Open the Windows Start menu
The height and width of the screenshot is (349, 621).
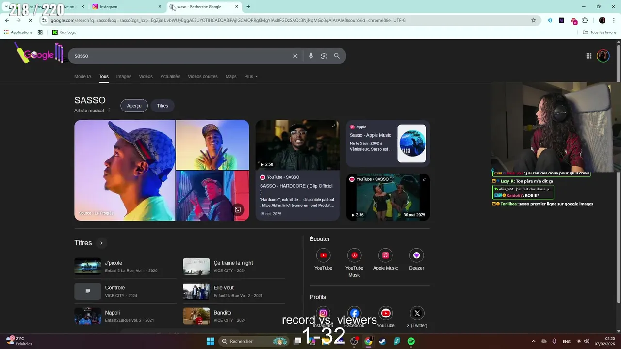[210, 341]
